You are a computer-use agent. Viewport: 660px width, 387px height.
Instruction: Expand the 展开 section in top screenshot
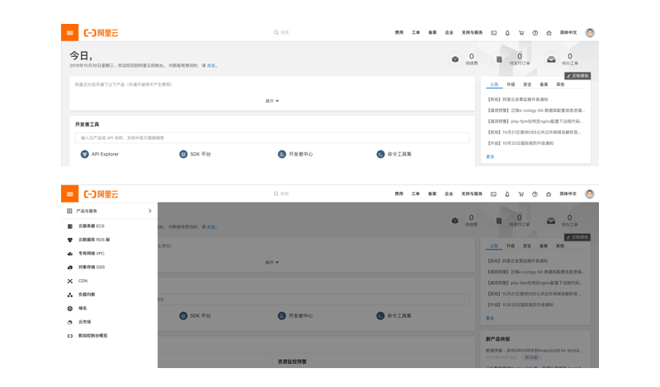pyautogui.click(x=272, y=100)
